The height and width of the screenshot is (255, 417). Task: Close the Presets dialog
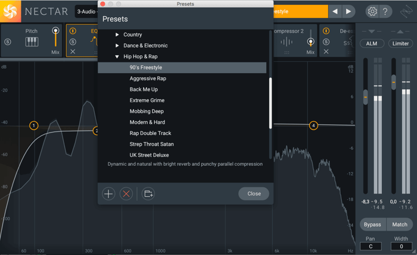pyautogui.click(x=254, y=194)
